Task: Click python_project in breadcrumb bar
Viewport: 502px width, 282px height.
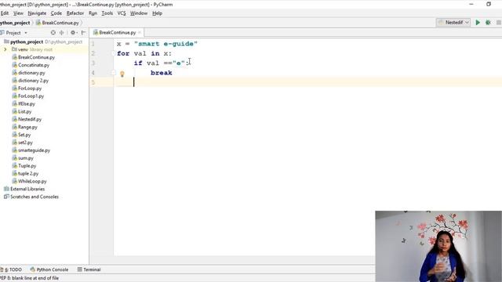Action: click(x=15, y=23)
